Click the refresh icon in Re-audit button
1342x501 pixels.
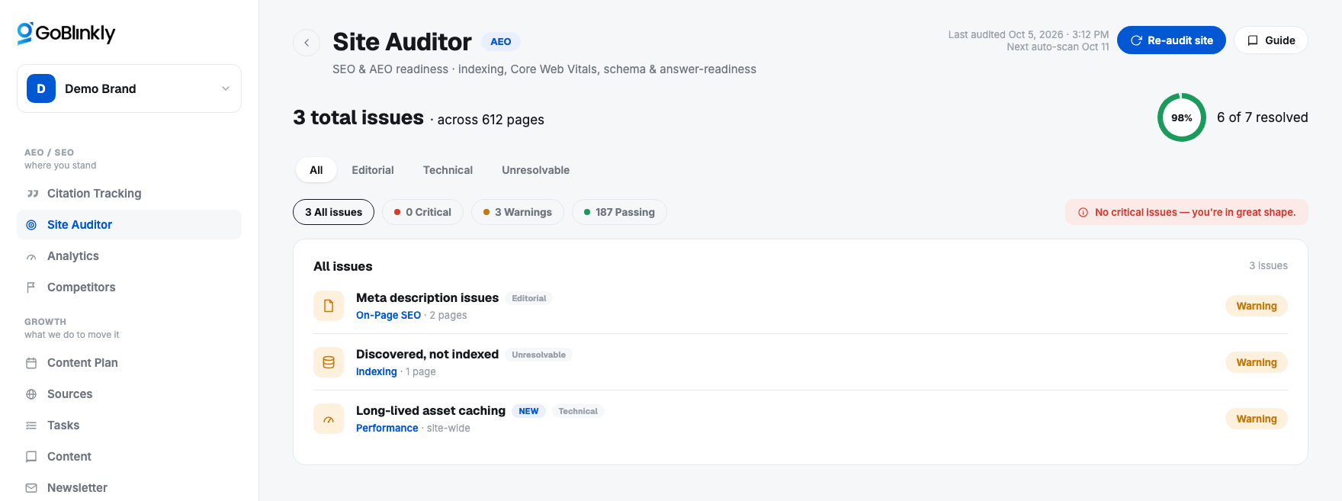1136,40
